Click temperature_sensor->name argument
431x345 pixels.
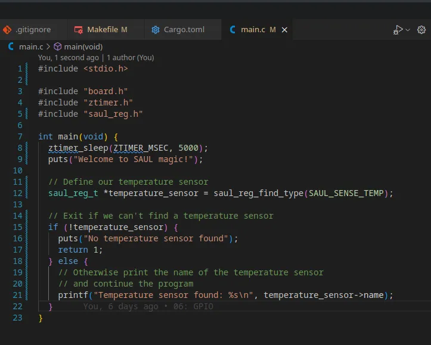point(324,295)
